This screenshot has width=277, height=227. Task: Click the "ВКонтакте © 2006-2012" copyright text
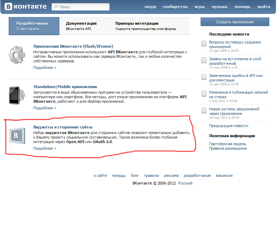154,183
